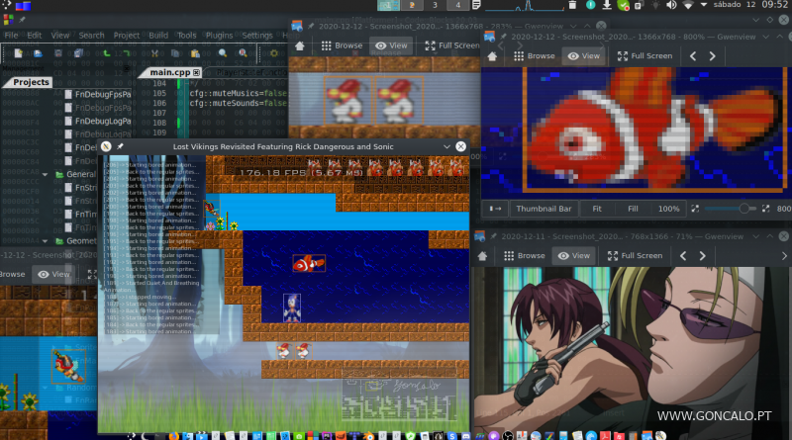Toggle View mode in 283% Gwenview window
792x440 pixels.
click(391, 45)
